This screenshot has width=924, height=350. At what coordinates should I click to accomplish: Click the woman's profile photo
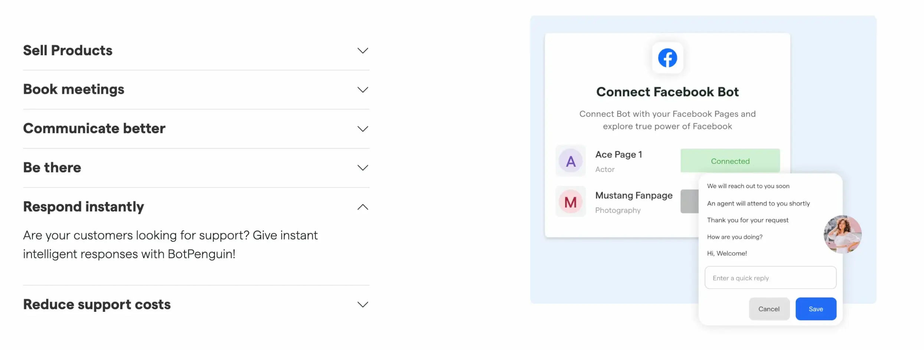tap(843, 234)
